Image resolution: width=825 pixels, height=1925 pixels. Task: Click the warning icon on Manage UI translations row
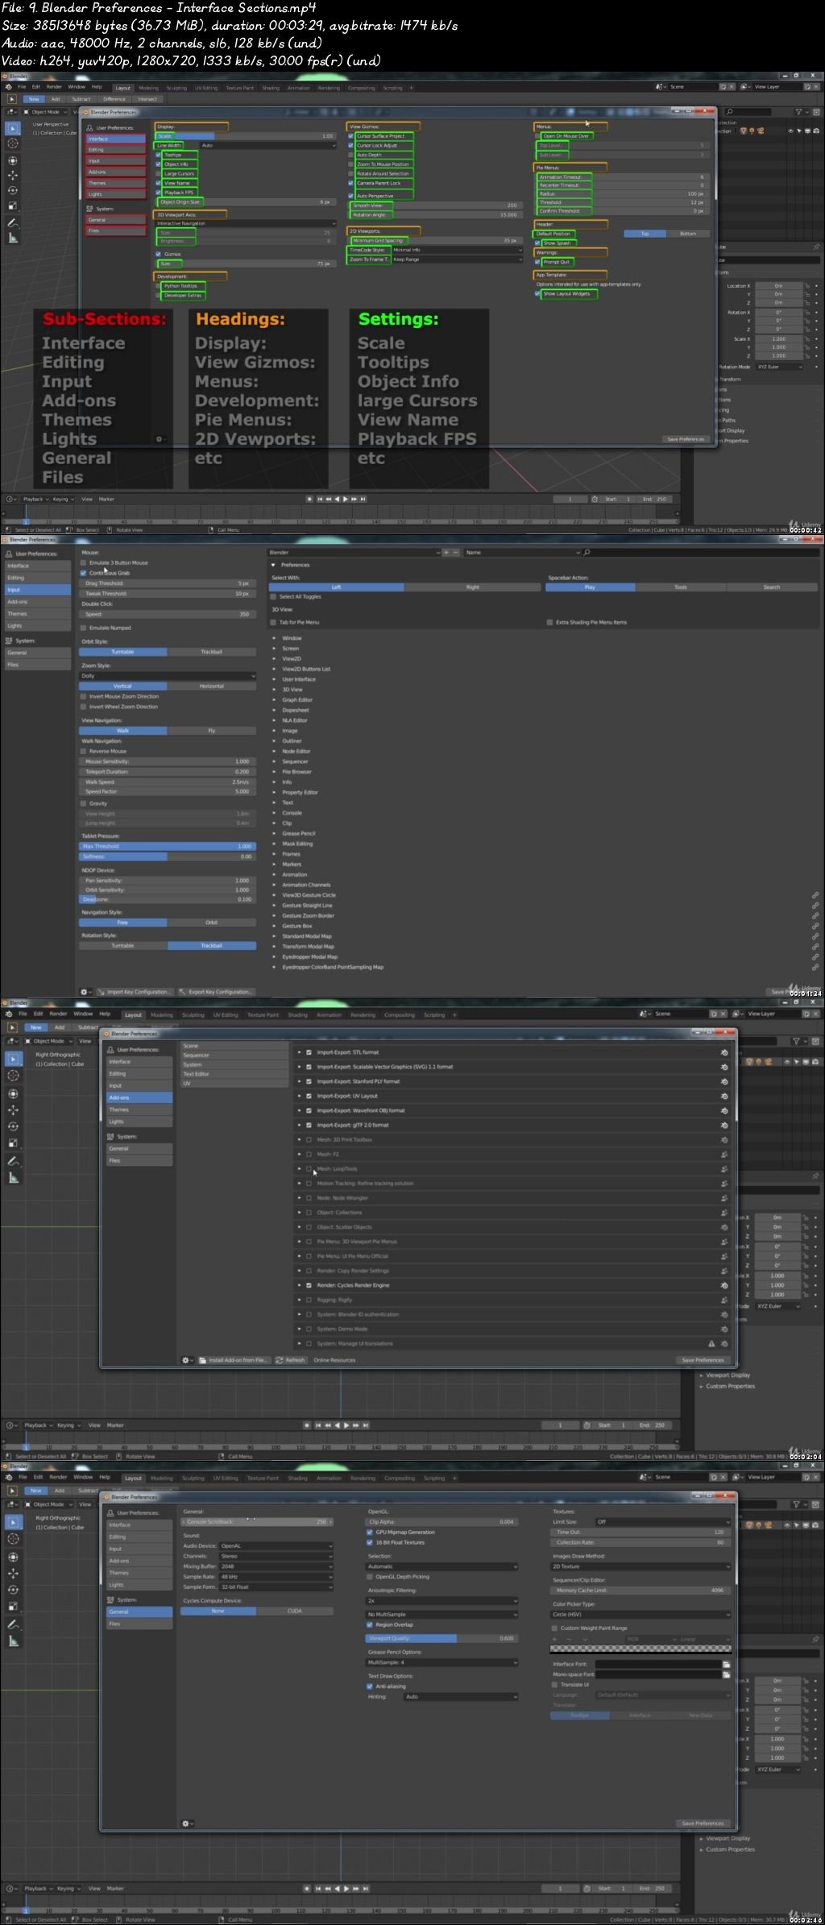coord(711,1344)
